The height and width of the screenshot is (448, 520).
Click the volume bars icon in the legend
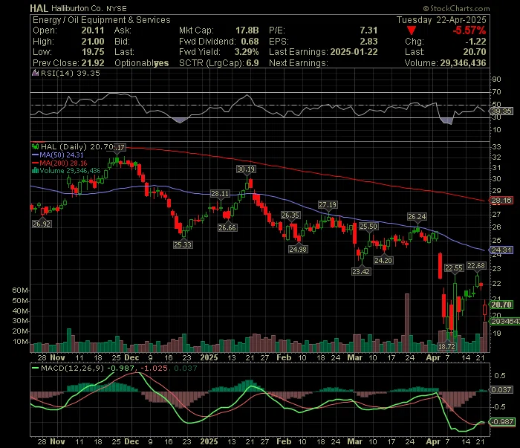[35, 171]
